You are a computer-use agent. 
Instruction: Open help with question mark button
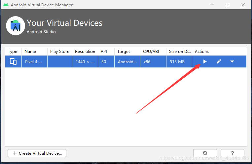point(233,153)
